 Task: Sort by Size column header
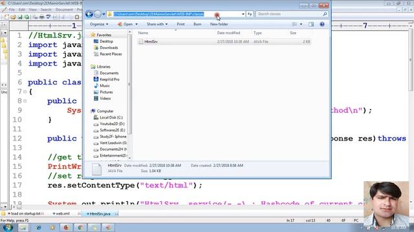pyautogui.click(x=293, y=33)
